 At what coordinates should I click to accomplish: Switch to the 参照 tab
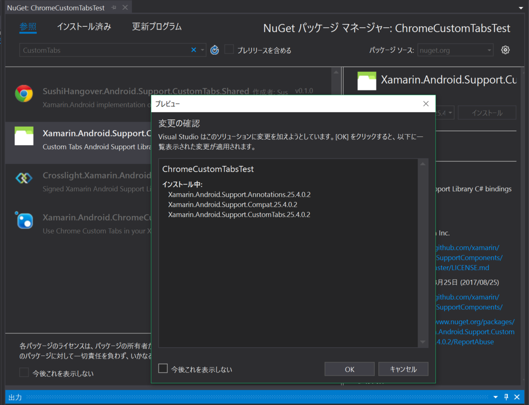28,27
